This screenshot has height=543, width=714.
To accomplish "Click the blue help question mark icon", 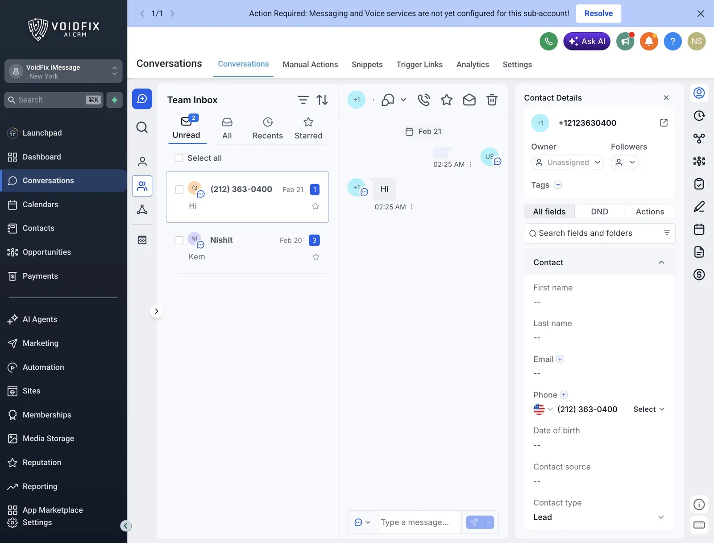I will (x=672, y=42).
